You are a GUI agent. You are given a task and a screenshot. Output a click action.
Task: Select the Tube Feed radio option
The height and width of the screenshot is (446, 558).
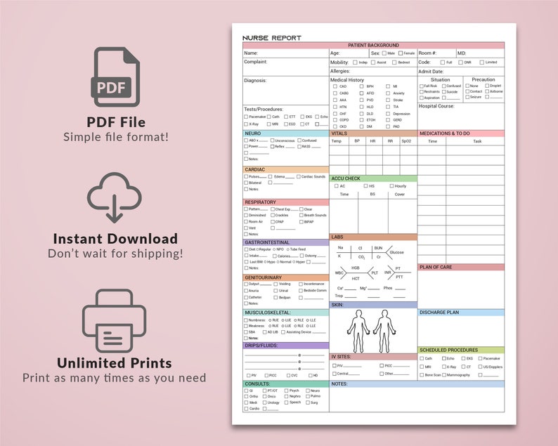[287, 249]
